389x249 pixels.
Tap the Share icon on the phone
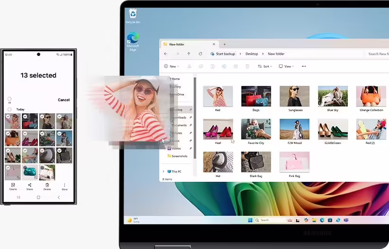coord(30,186)
